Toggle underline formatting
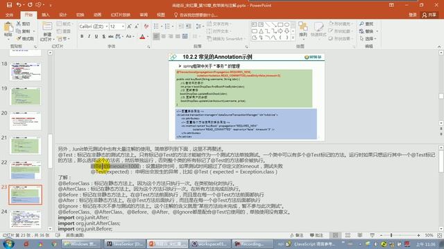444x249 pixels. [x=96, y=37]
